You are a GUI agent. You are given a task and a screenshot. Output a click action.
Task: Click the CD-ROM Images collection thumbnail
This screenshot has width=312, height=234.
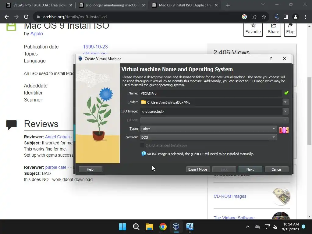coord(281,197)
